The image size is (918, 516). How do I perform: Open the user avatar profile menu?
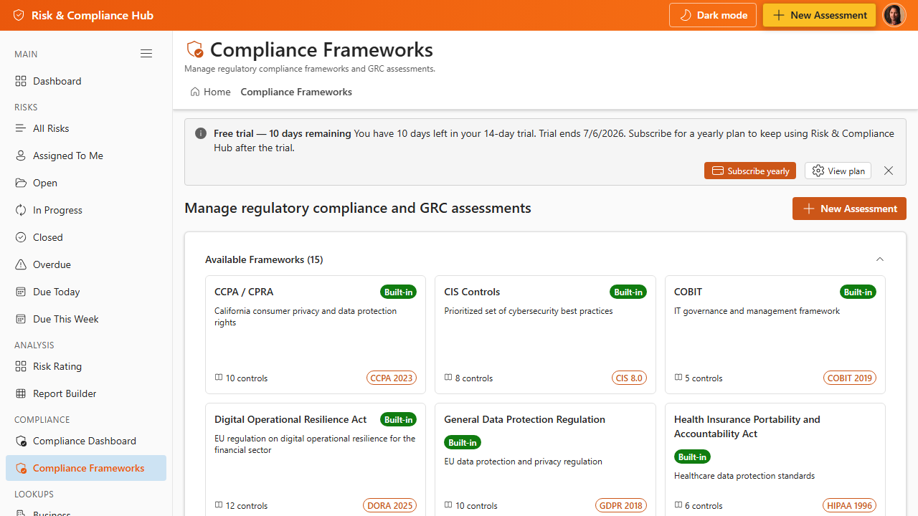894,15
